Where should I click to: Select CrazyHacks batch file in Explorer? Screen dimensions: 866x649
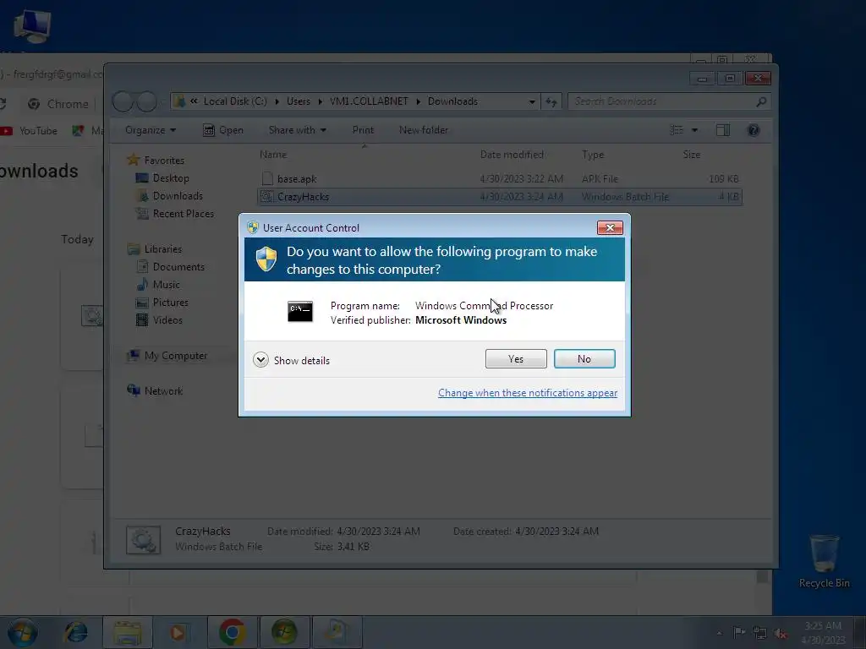[499, 197]
